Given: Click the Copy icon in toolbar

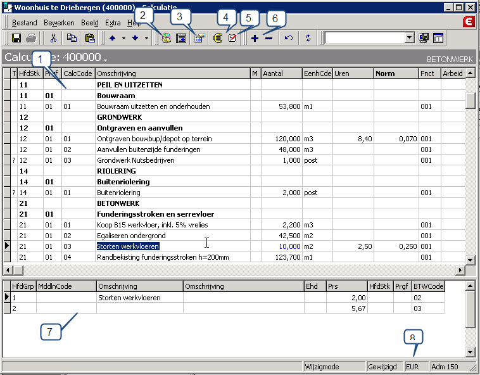Looking at the screenshot, I should click(72, 38).
